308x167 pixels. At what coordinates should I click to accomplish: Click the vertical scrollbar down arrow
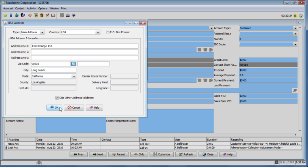point(300,131)
